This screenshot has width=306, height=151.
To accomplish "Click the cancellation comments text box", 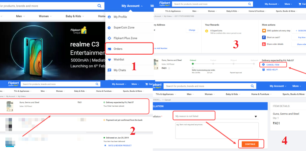I will click(x=217, y=130).
